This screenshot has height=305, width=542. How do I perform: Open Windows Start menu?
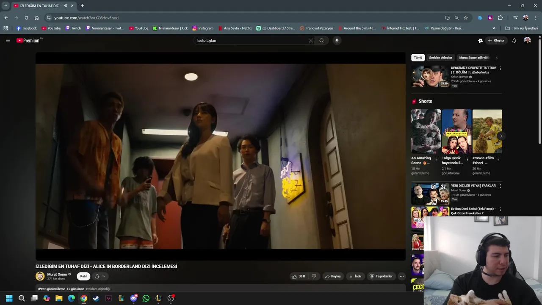[9, 298]
